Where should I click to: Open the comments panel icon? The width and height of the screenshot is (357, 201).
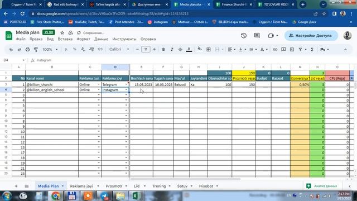coord(257,36)
